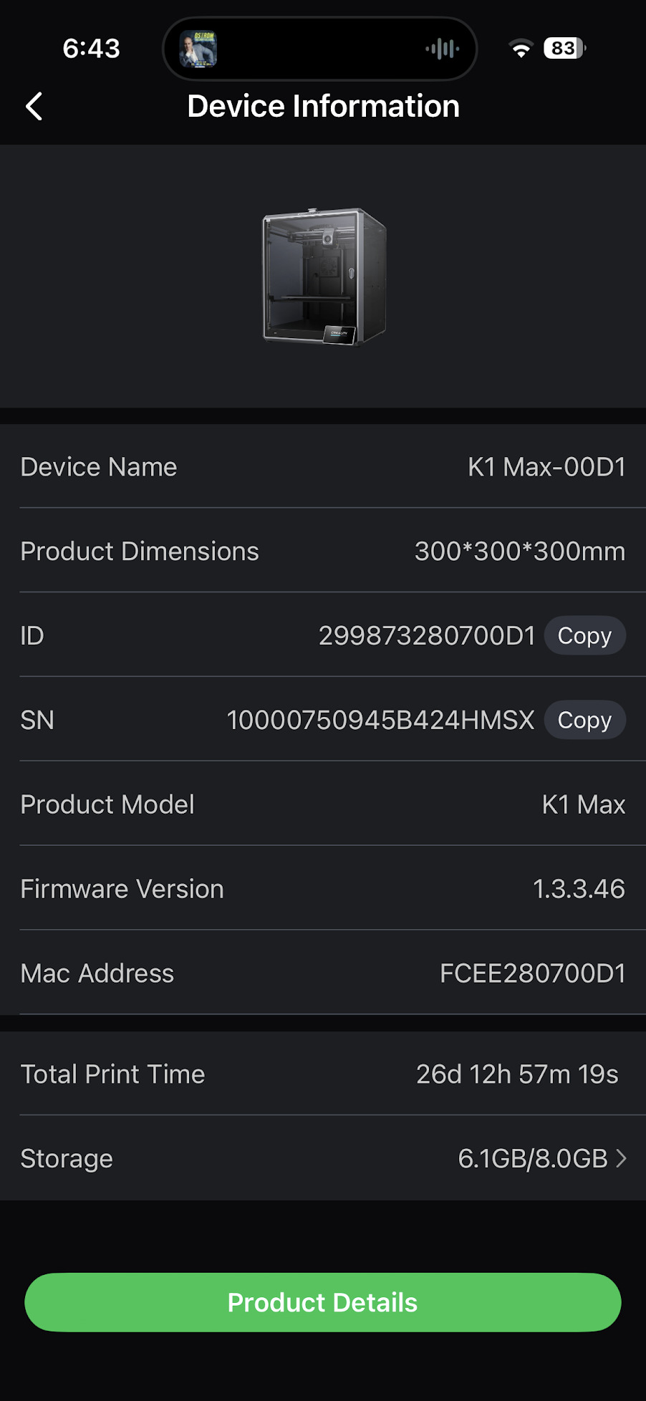Tap the battery level indicator
Image resolution: width=646 pixels, height=1401 pixels.
[x=564, y=49]
